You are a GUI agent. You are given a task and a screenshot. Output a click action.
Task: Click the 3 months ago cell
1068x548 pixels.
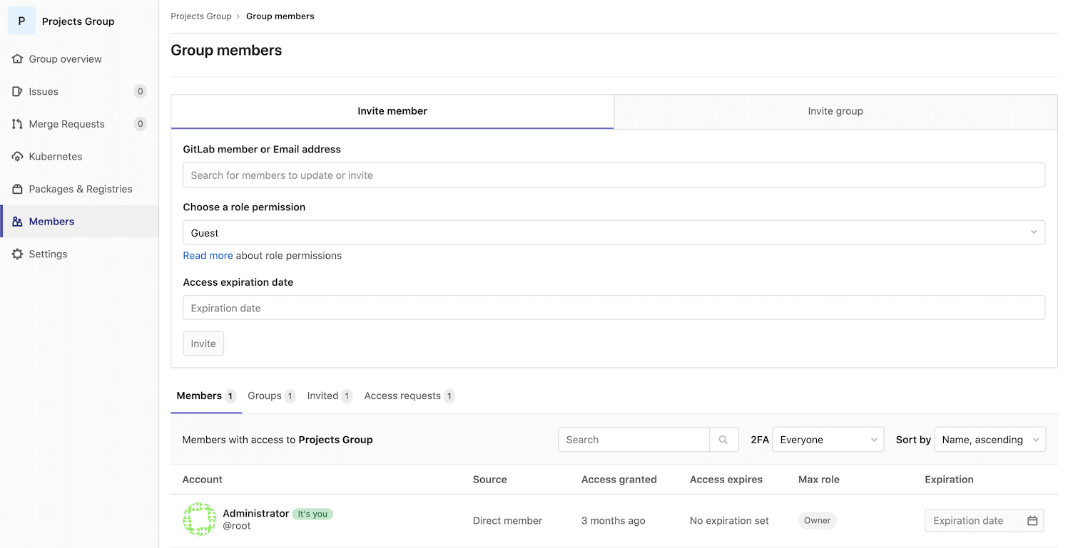click(x=614, y=521)
